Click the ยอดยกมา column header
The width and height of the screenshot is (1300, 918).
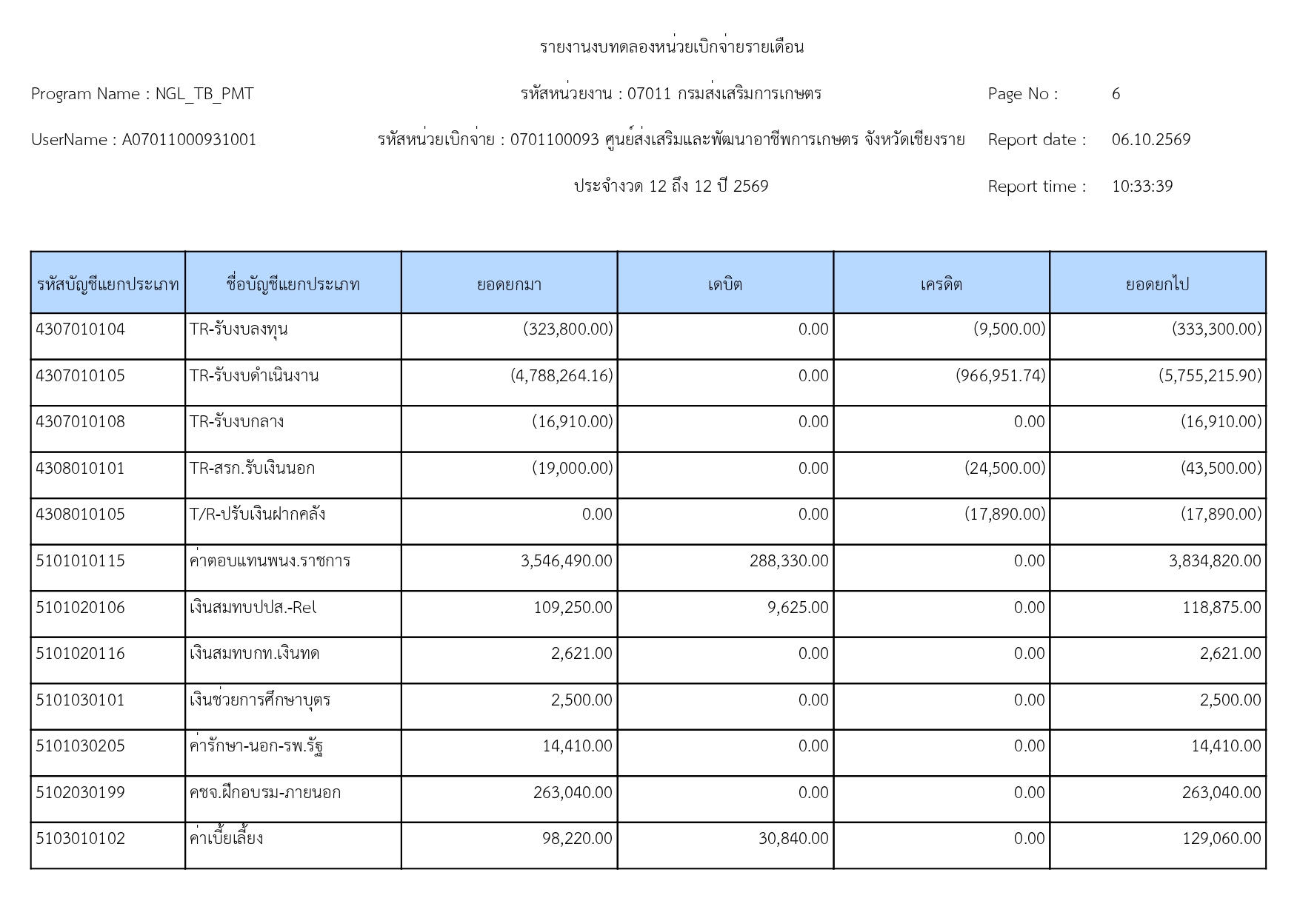(510, 284)
